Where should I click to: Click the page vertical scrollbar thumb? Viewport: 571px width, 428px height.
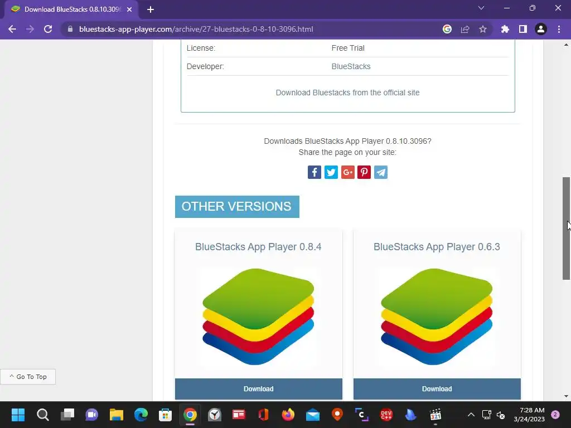[x=566, y=228]
